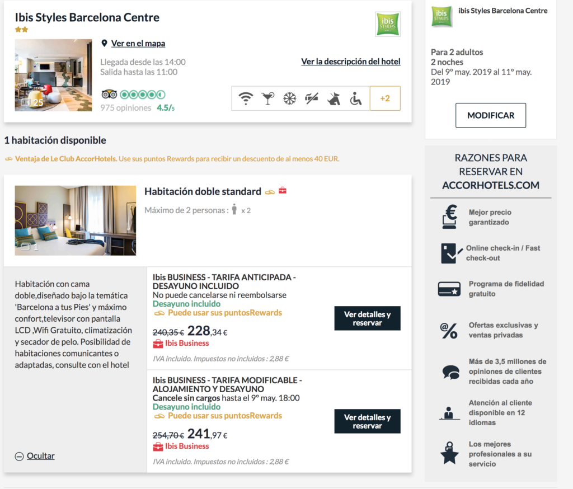Click the pets allowed dog icon

click(334, 98)
